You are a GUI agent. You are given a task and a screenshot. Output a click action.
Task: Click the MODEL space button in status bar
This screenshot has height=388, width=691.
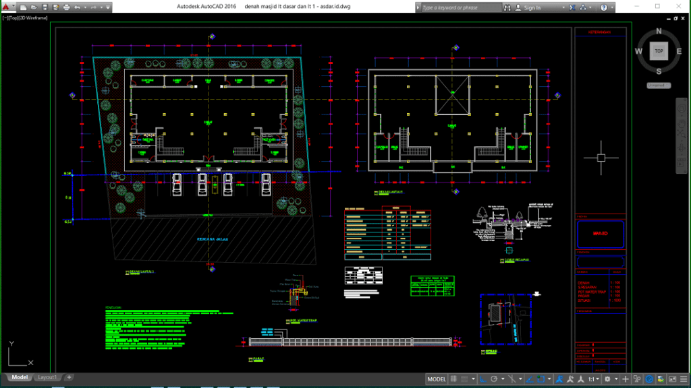click(x=437, y=379)
